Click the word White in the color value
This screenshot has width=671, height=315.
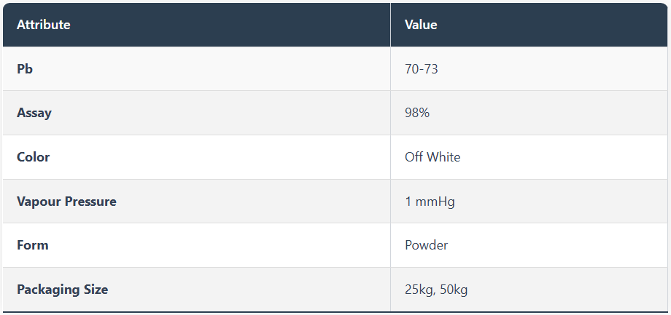pos(443,157)
